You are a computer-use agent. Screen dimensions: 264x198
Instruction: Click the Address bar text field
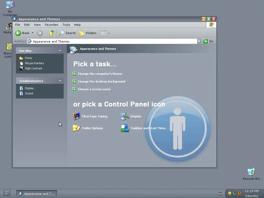pos(112,42)
